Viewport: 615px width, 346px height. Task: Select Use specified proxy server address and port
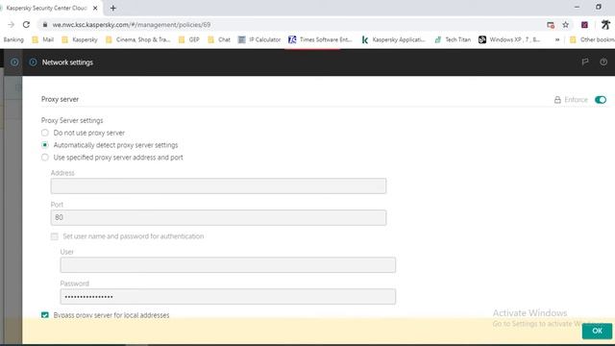[45, 158]
